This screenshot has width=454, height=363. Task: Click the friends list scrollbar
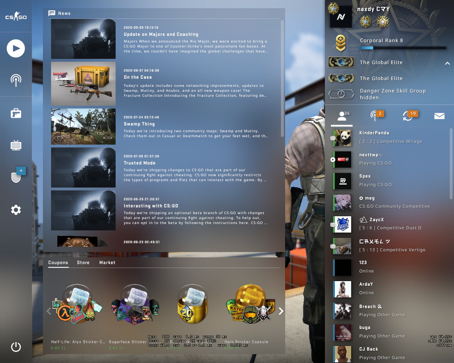[x=451, y=164]
